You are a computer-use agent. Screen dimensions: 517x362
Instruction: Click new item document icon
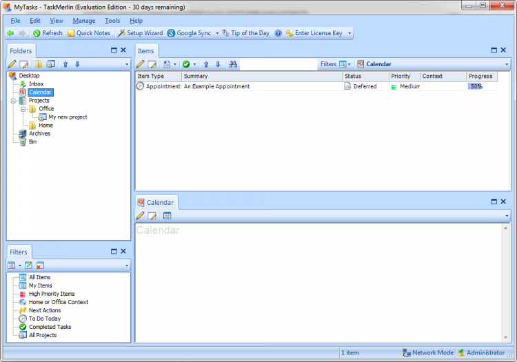click(168, 64)
